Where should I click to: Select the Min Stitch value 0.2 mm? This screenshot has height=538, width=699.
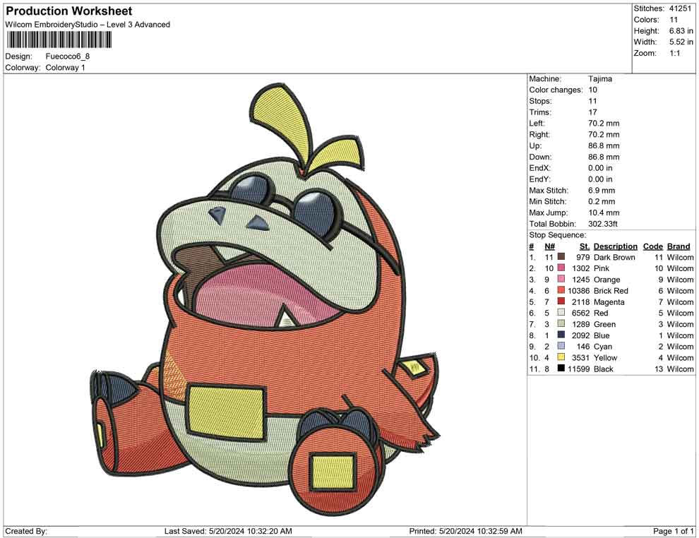click(x=602, y=201)
